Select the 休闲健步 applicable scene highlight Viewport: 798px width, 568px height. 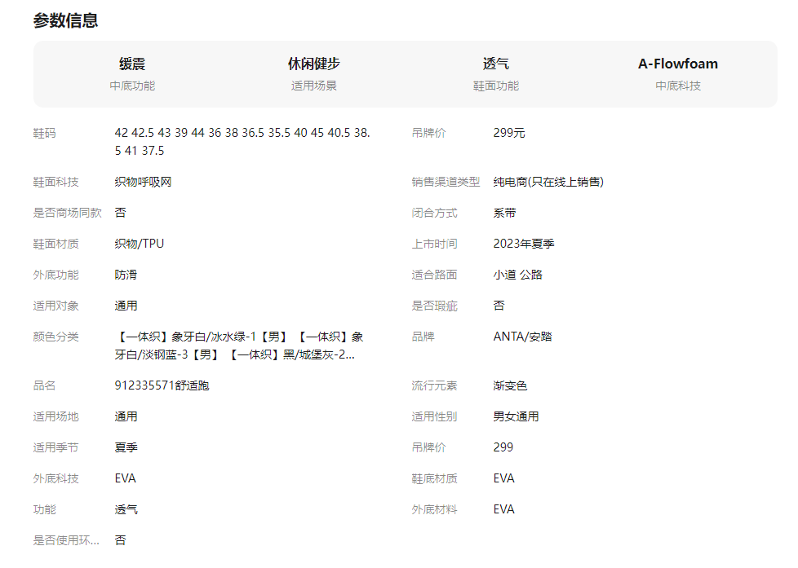click(x=313, y=73)
